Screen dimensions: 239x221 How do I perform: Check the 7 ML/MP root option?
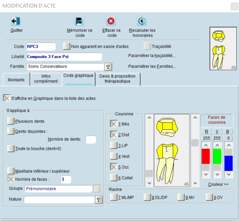pyautogui.click(x=114, y=197)
